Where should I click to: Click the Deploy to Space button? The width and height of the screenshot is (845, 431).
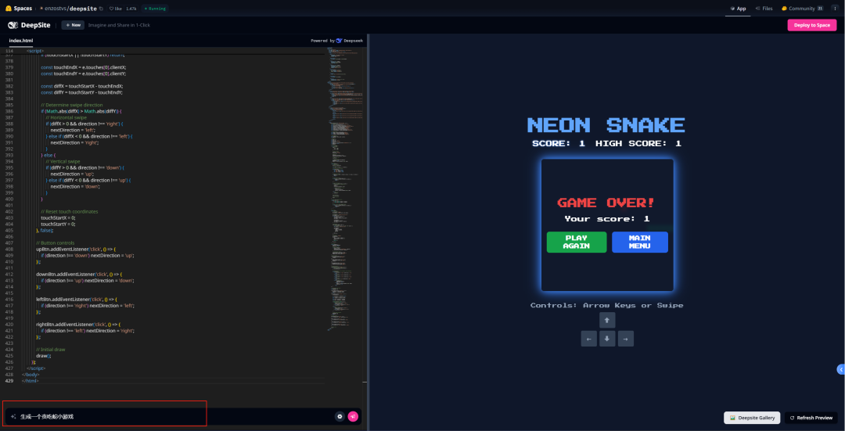point(811,25)
